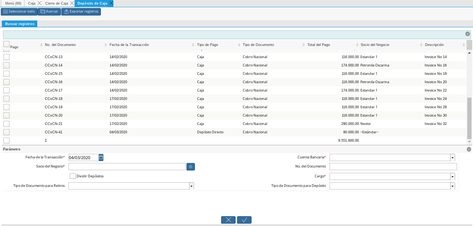Open the Socio del Negocio lookup icon
The height and width of the screenshot is (226, 473).
coord(191,166)
